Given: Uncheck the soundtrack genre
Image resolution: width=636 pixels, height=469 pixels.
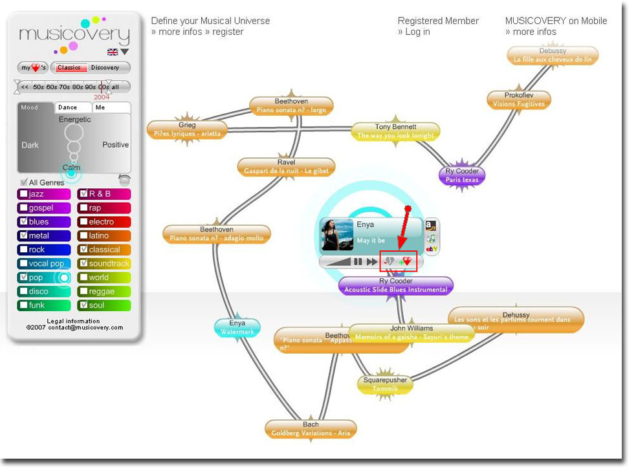Looking at the screenshot, I should click(84, 263).
